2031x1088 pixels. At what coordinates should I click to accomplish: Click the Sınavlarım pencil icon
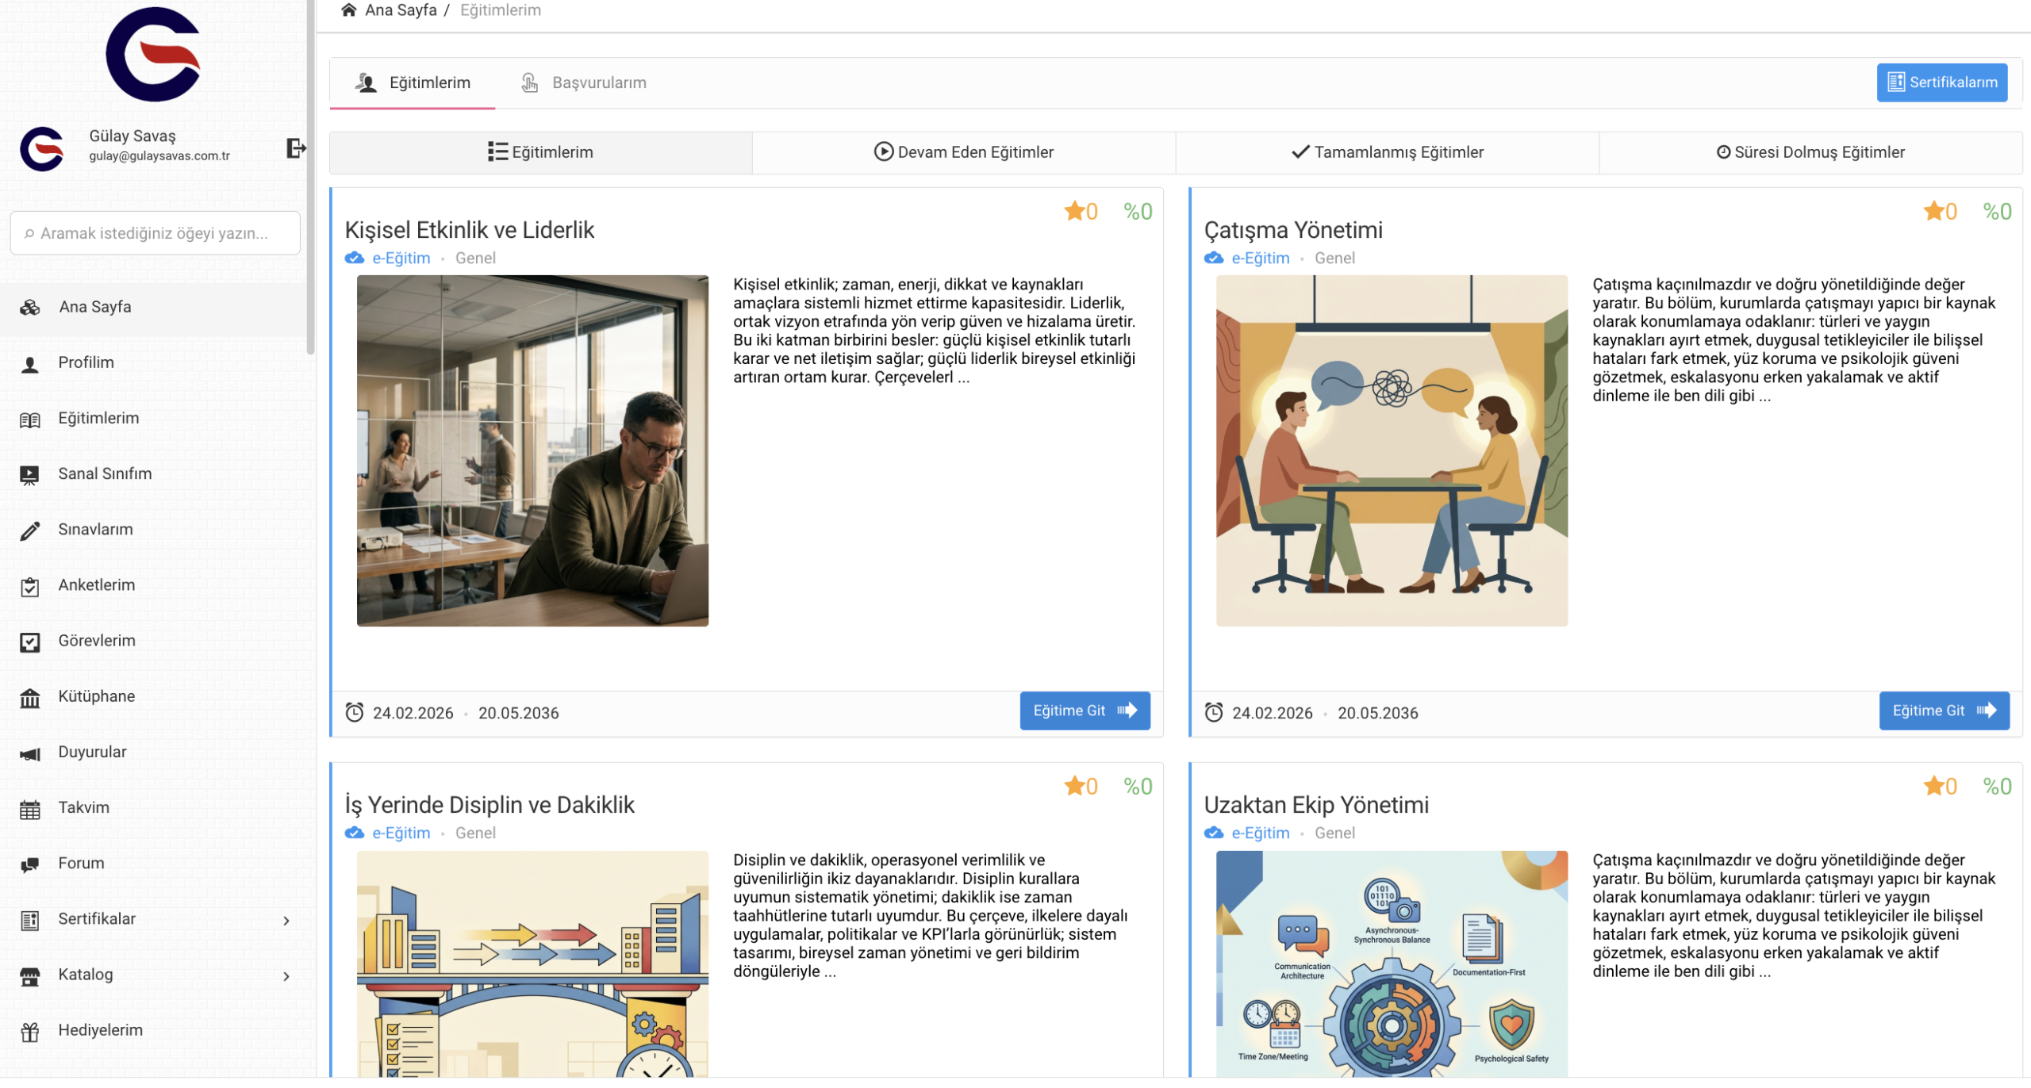[30, 531]
